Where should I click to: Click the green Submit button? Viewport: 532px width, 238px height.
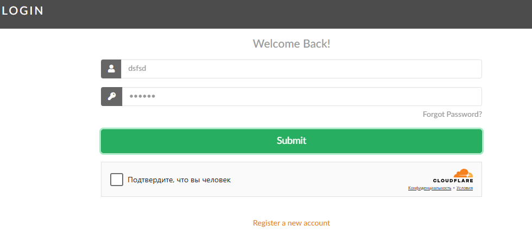[x=292, y=141]
